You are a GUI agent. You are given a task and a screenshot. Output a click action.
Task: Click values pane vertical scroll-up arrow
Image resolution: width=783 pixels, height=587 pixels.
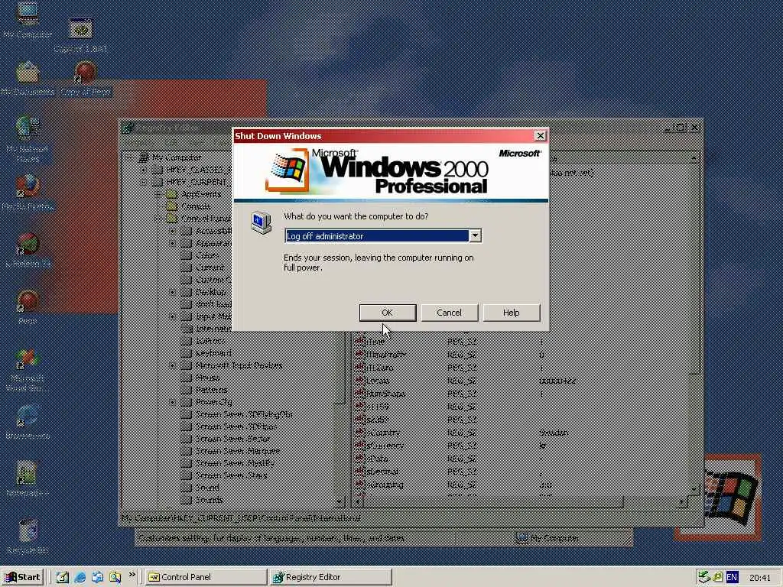694,158
